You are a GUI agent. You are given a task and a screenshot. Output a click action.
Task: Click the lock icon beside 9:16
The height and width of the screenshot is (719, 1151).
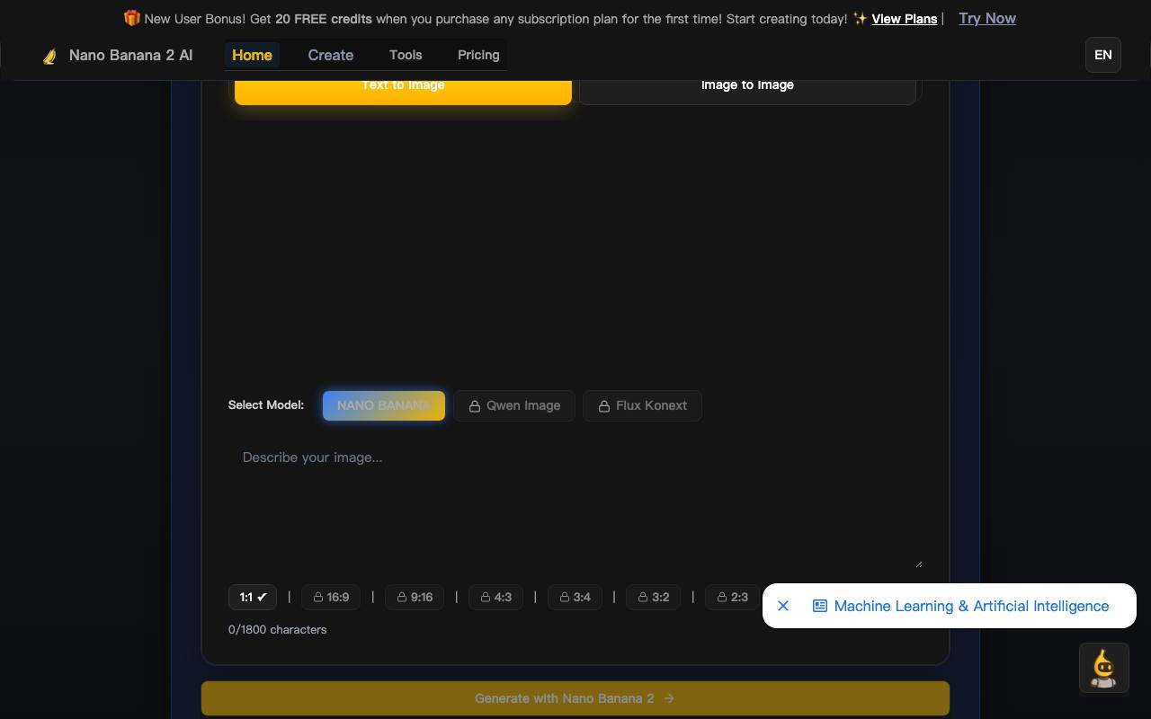402,597
